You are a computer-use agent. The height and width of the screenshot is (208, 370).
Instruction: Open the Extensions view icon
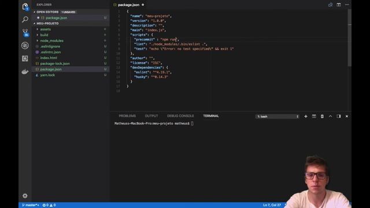point(25,58)
